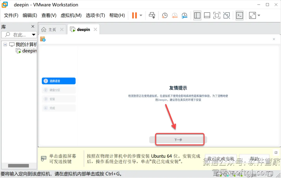Dismiss the yellow install hint bar
281x178 pixels.
[276, 152]
